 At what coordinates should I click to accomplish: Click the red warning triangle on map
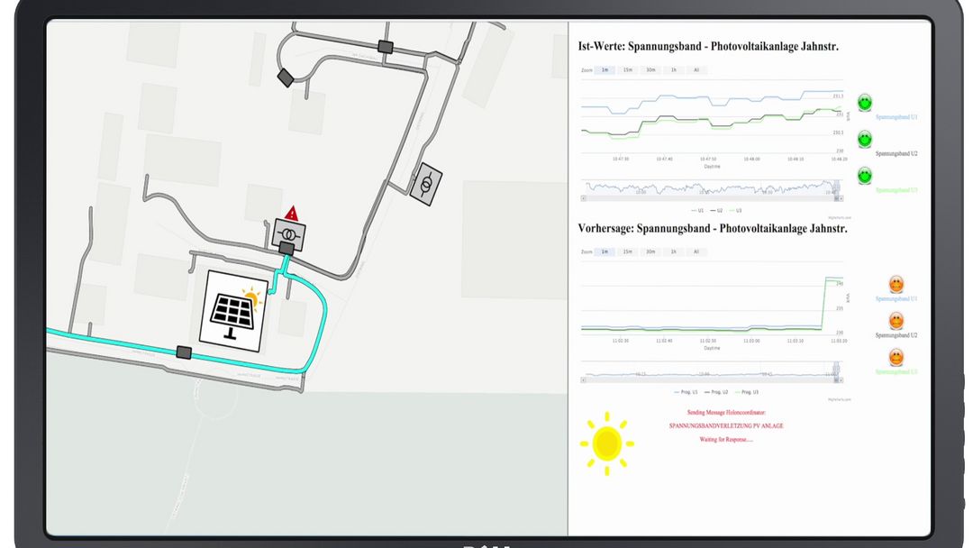(x=291, y=213)
